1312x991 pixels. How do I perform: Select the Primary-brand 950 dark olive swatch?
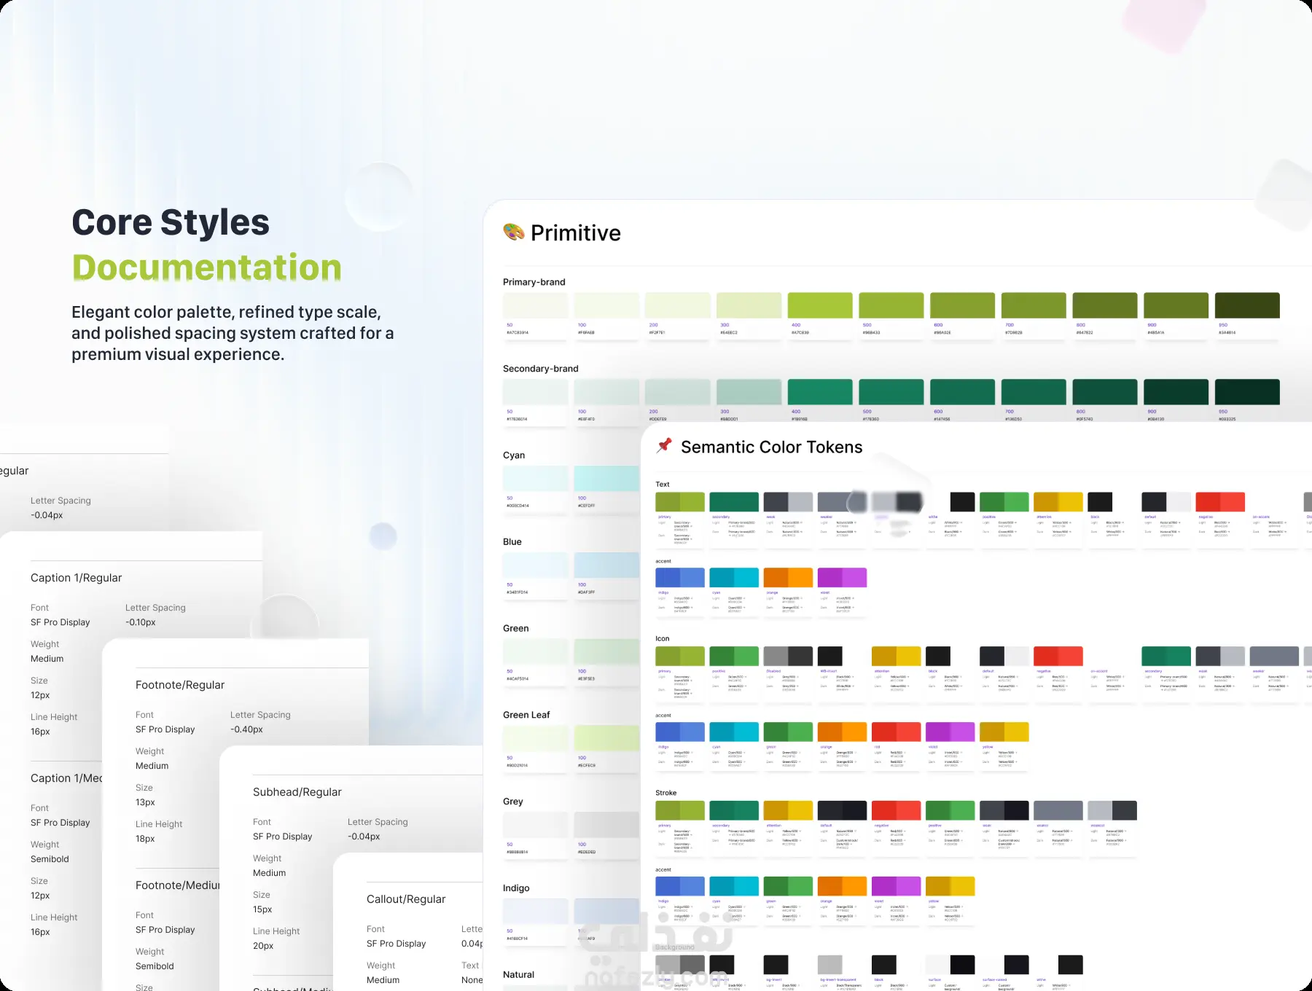[x=1247, y=305]
